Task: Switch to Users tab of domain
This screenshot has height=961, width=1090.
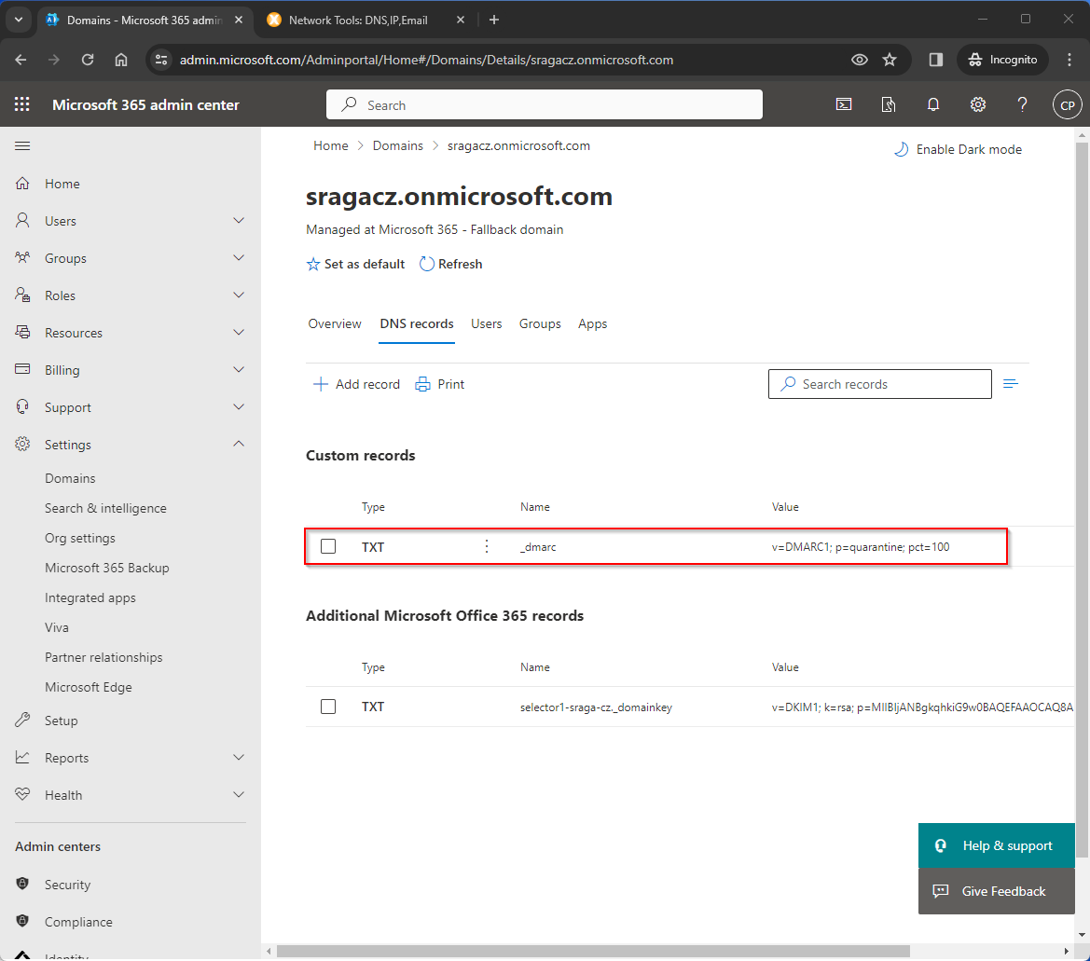Action: 486,323
